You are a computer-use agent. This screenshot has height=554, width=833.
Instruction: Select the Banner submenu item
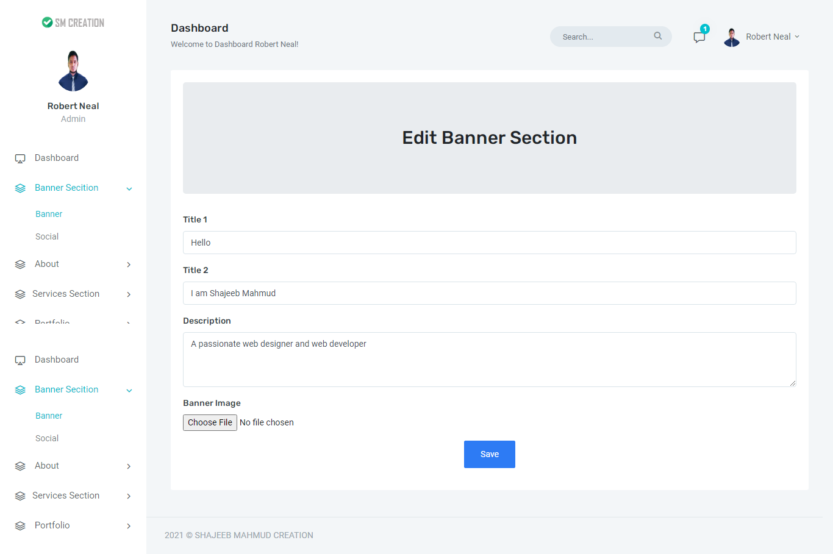[49, 214]
